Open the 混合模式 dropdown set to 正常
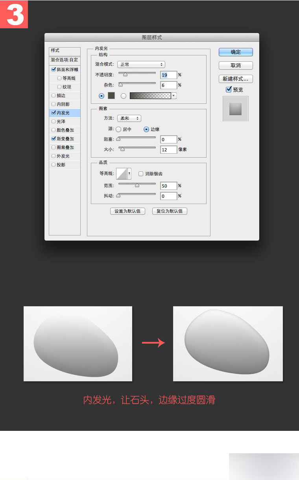Screen dimensions: 299x480 coord(141,64)
